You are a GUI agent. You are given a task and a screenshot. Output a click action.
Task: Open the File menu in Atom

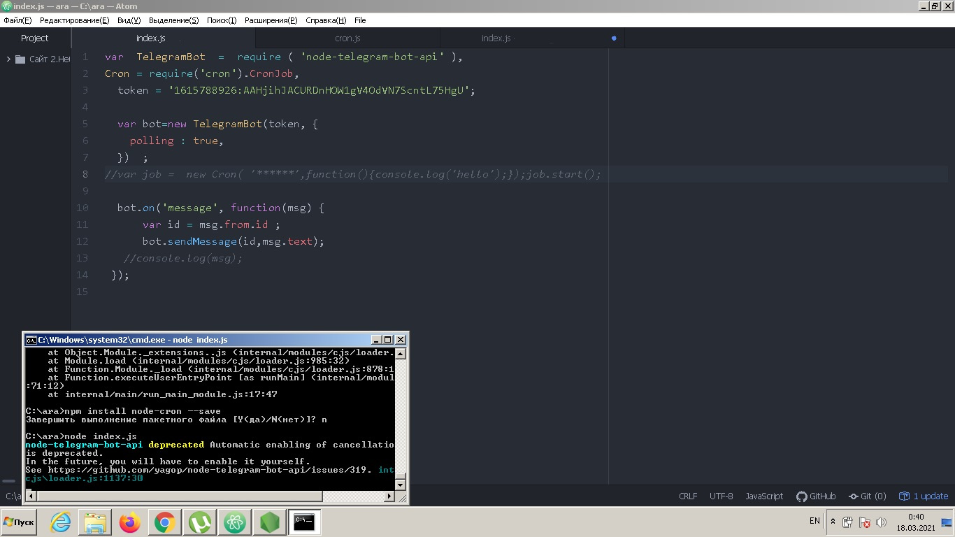tap(360, 20)
